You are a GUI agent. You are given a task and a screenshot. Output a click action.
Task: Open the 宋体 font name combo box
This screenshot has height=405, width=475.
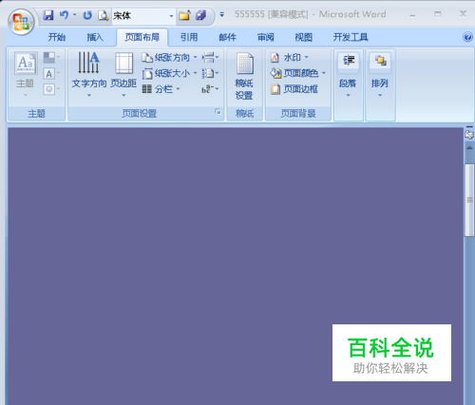click(x=143, y=15)
